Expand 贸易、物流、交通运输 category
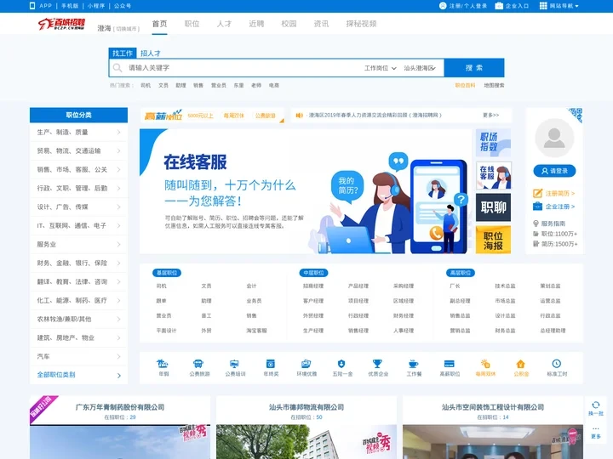The height and width of the screenshot is (459, 613). (78, 150)
